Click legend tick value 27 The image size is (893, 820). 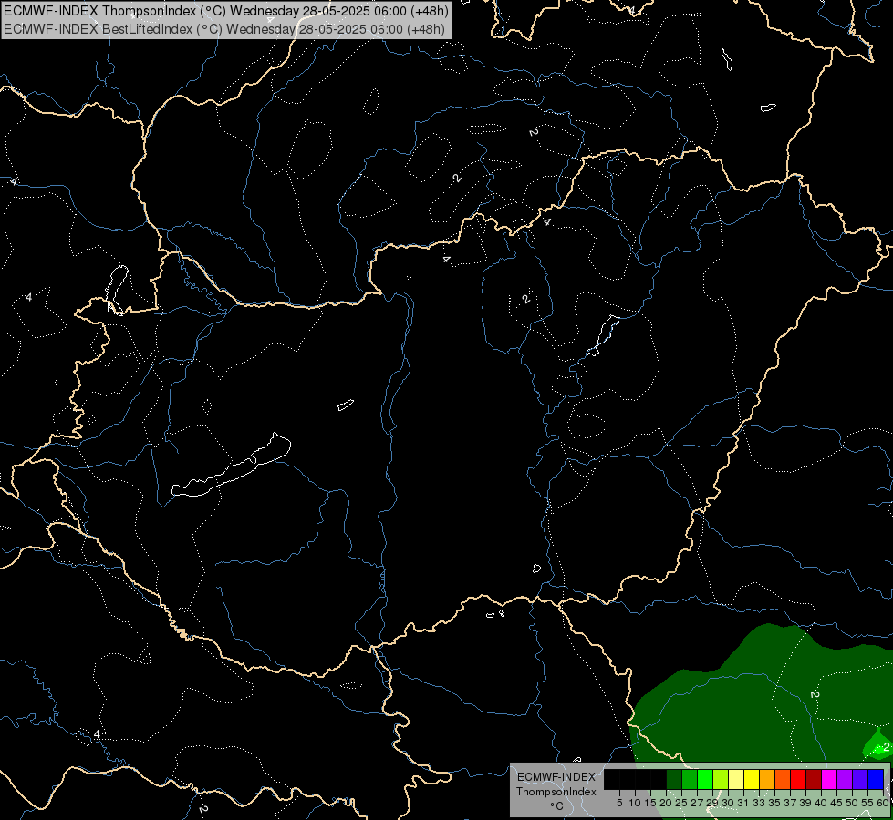coord(697,803)
